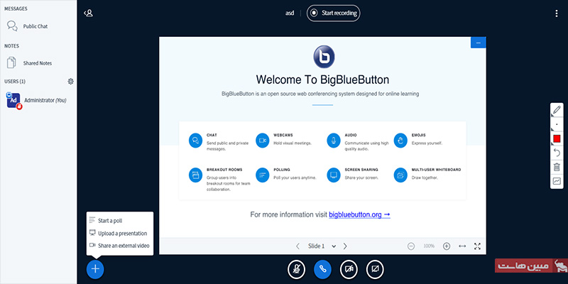Screen dimensions: 568x284
Task: Share your webcam
Action: click(349, 270)
